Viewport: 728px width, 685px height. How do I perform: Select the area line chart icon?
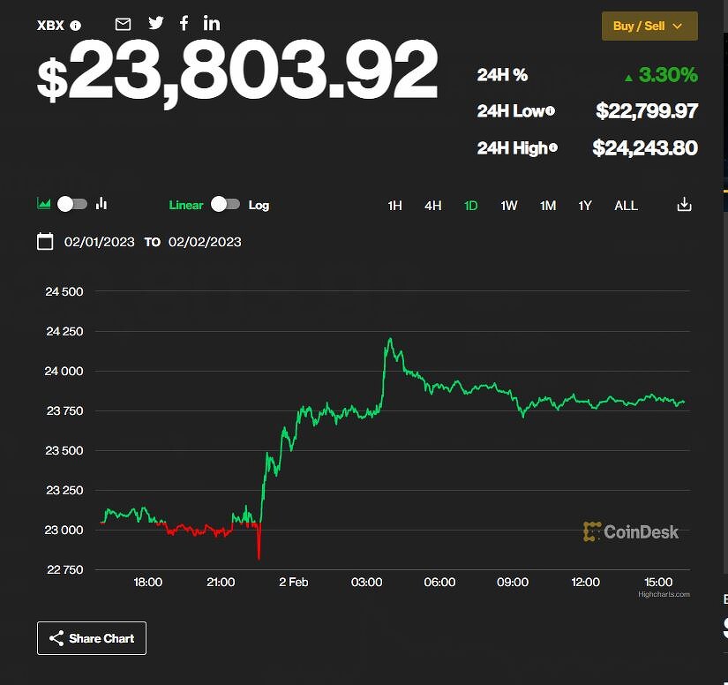click(44, 204)
